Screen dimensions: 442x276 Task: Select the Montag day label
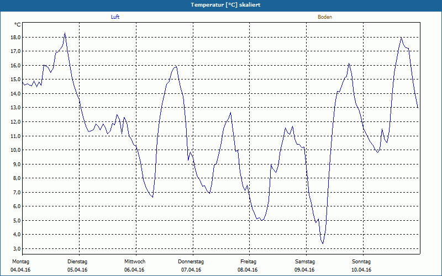coord(20,262)
